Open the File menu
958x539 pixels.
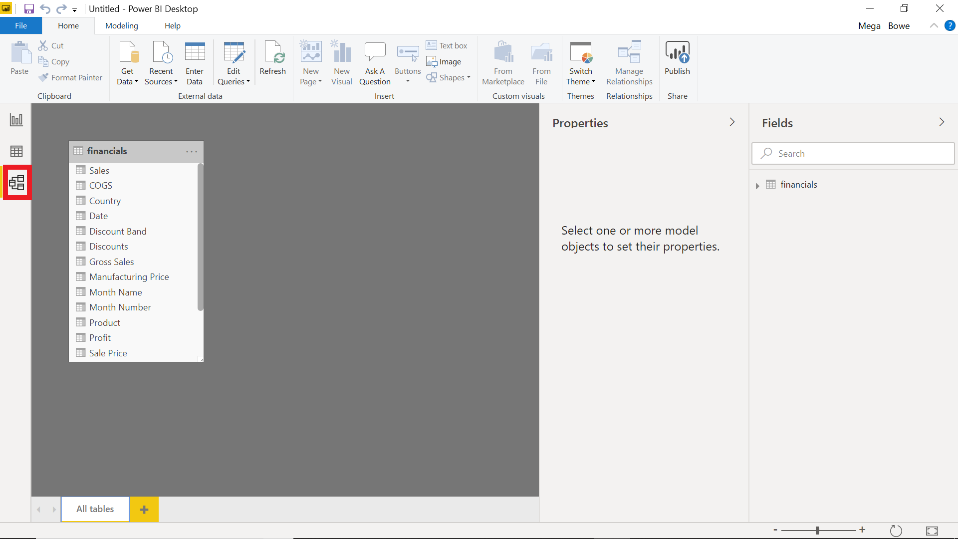21,26
